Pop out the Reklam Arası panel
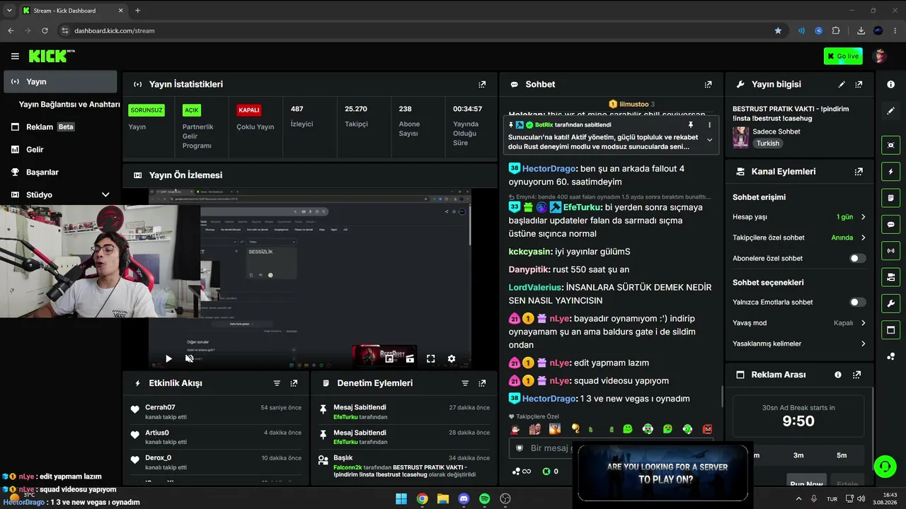 click(856, 375)
